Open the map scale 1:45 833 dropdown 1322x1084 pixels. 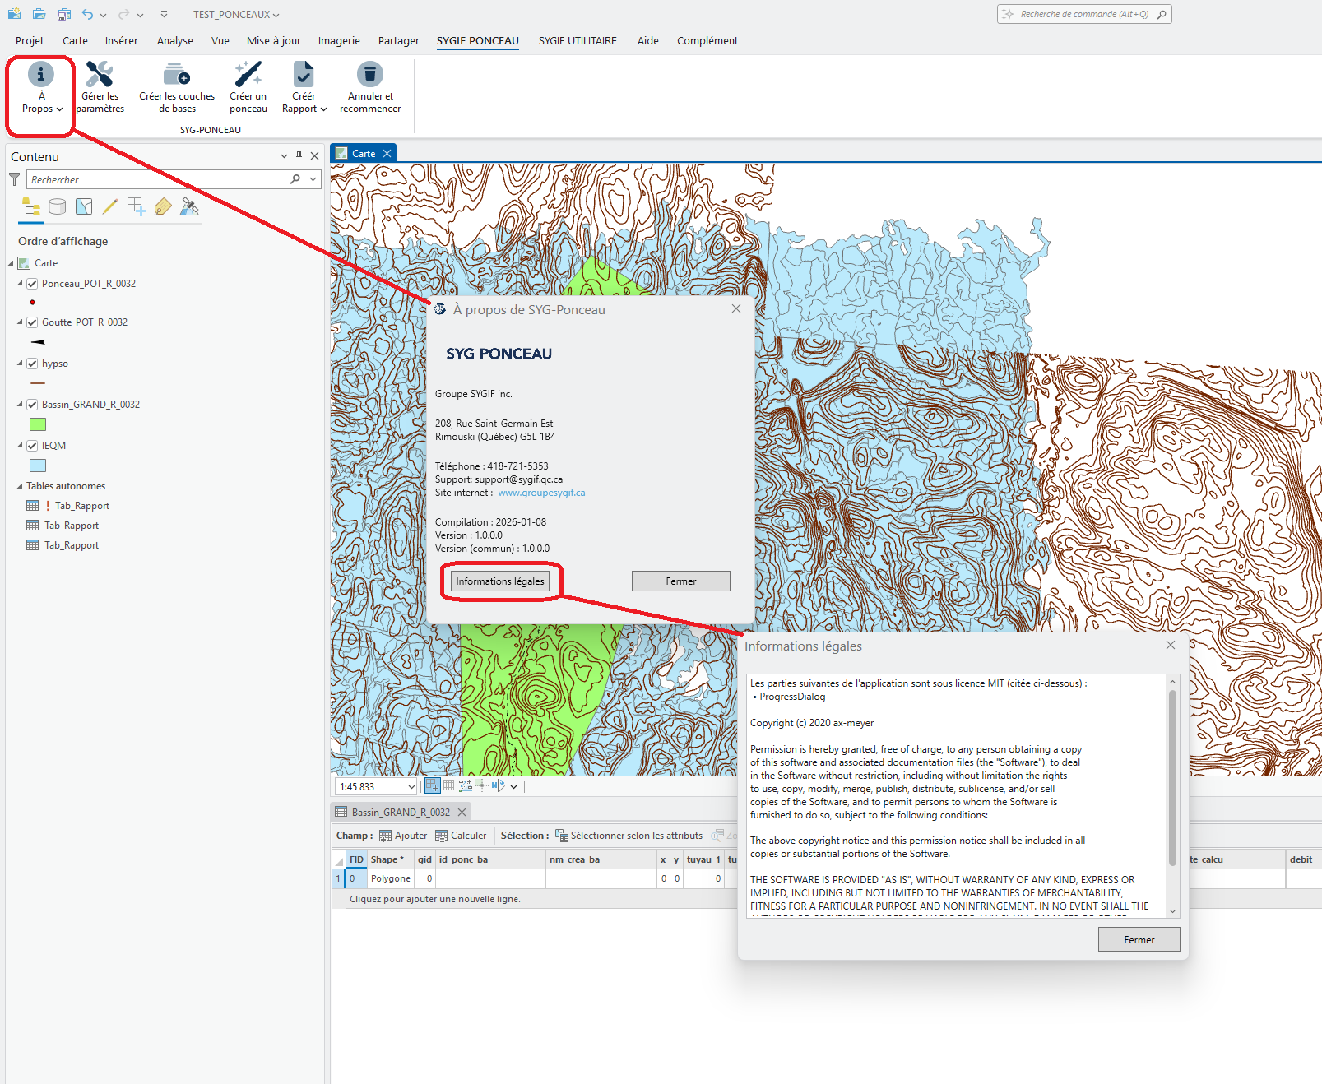click(x=411, y=787)
